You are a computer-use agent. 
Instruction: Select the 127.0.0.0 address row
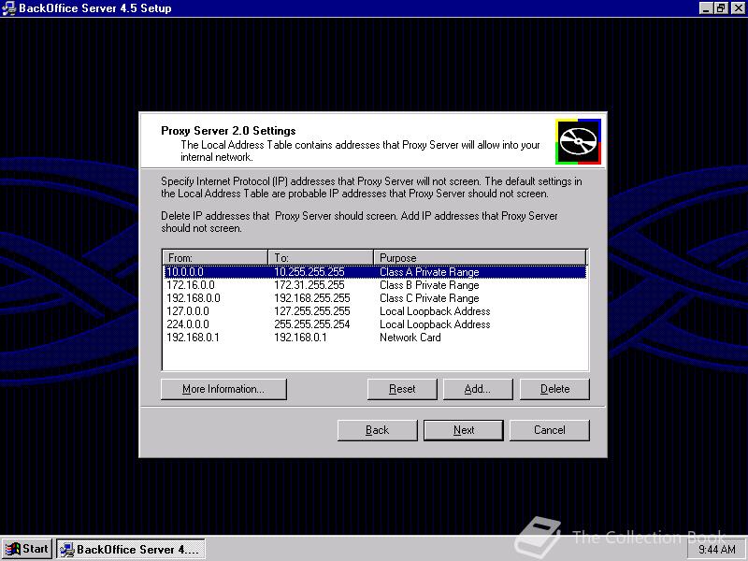pyautogui.click(x=375, y=311)
